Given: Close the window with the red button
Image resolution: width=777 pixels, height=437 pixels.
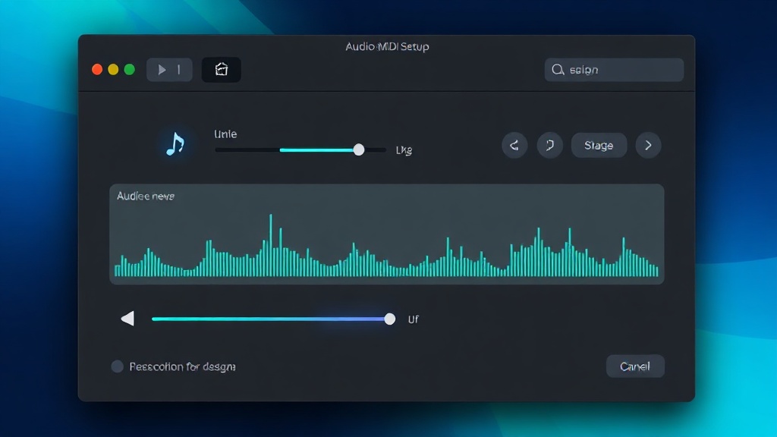Looking at the screenshot, I should tap(97, 69).
